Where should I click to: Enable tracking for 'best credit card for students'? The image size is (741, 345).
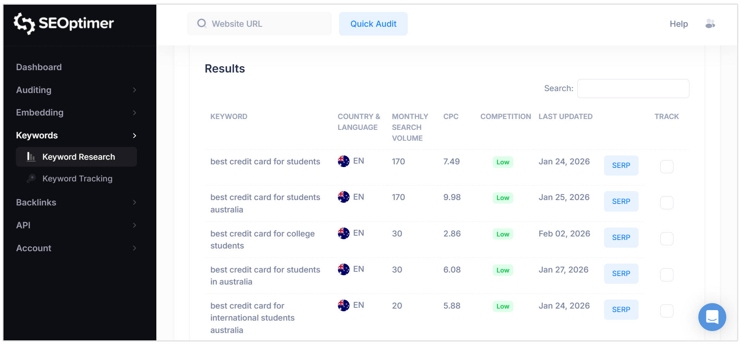tap(667, 166)
